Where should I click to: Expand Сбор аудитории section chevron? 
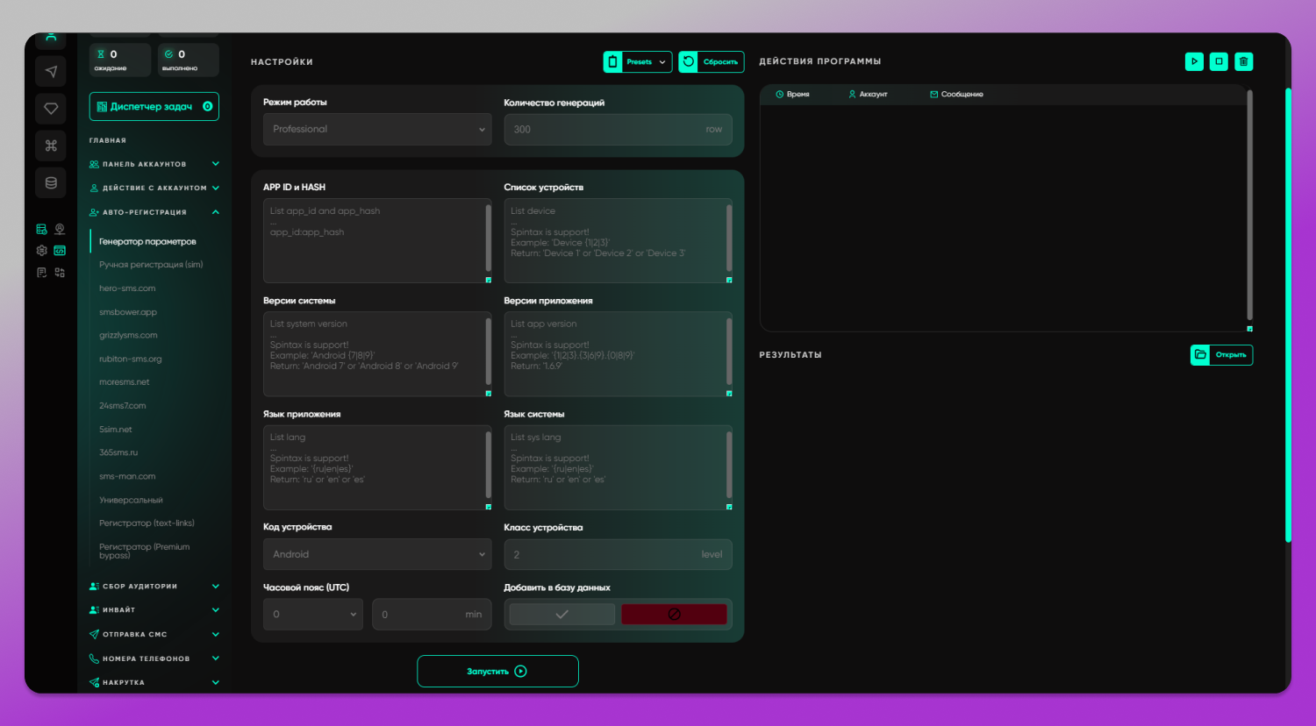pyautogui.click(x=216, y=586)
